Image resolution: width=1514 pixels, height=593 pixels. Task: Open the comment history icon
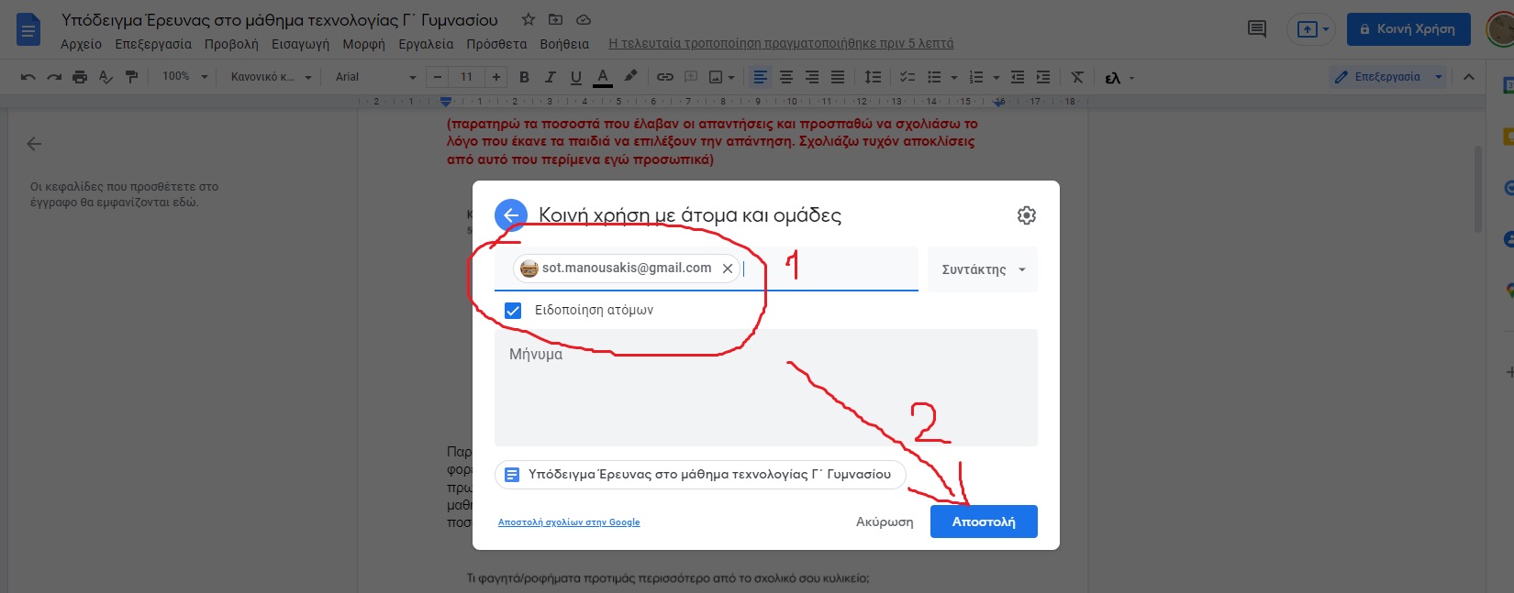point(1257,29)
